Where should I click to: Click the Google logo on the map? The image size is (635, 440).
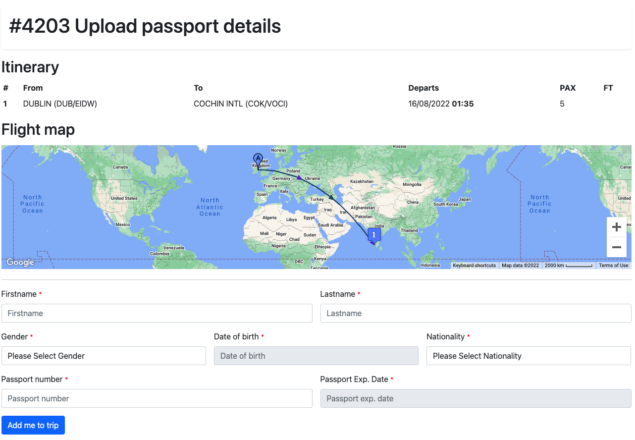pyautogui.click(x=20, y=263)
